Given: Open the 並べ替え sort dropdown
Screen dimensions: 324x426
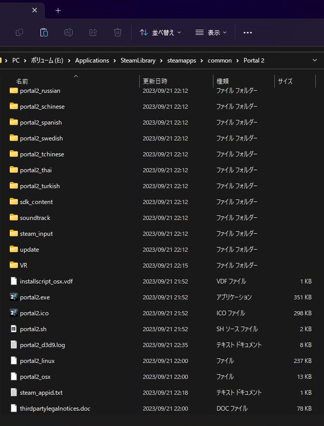Looking at the screenshot, I should (x=160, y=33).
